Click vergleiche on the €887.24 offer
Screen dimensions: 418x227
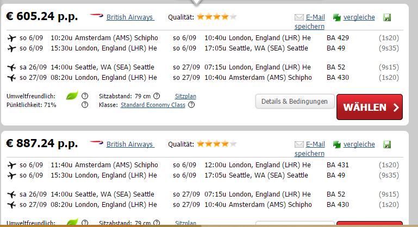coord(359,144)
